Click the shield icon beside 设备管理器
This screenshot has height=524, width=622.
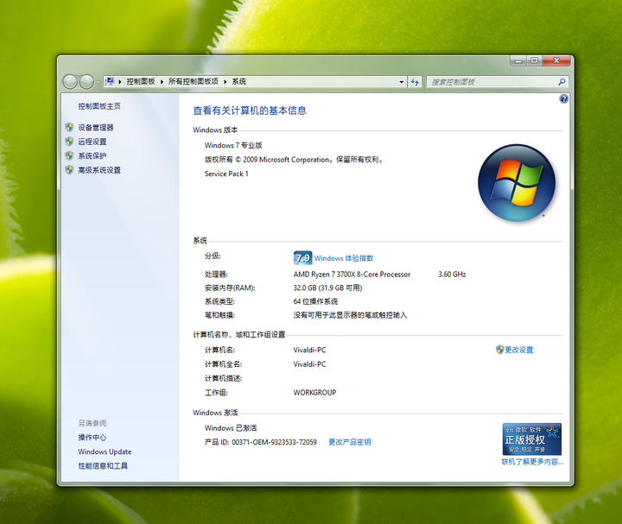(x=69, y=127)
